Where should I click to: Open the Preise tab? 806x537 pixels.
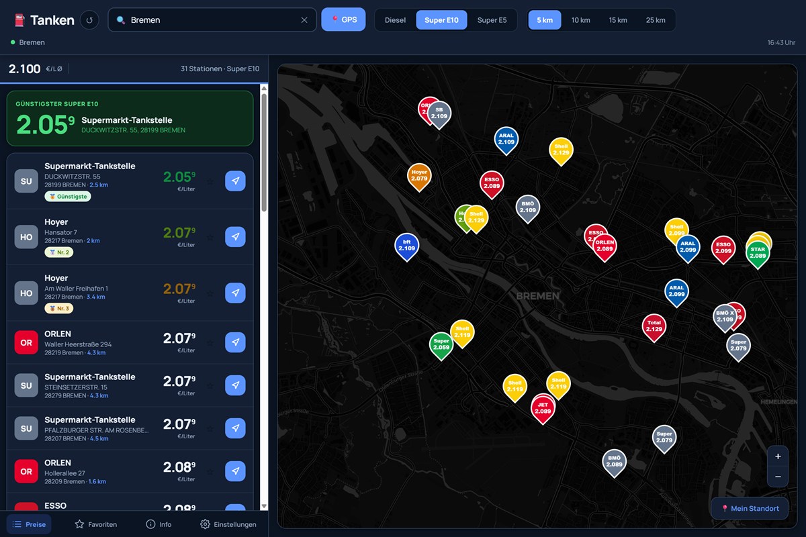click(29, 524)
